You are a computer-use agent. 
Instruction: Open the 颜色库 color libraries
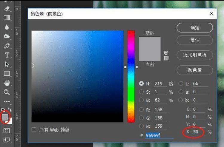point(195,70)
